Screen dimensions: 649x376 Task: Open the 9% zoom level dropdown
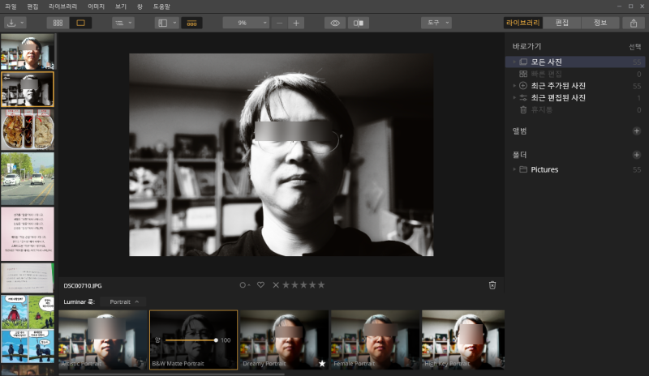pyautogui.click(x=246, y=23)
